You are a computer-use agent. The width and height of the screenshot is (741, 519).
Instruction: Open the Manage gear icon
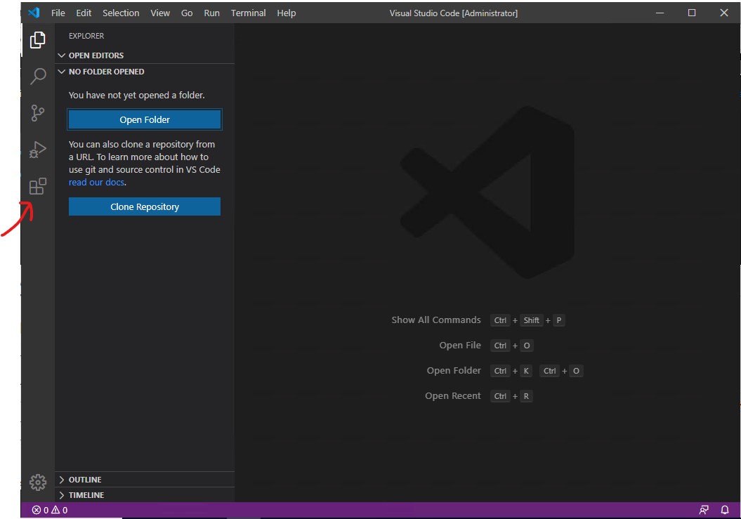(x=38, y=482)
